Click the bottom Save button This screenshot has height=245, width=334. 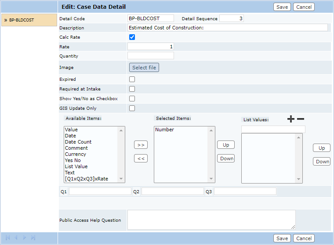coord(282,238)
